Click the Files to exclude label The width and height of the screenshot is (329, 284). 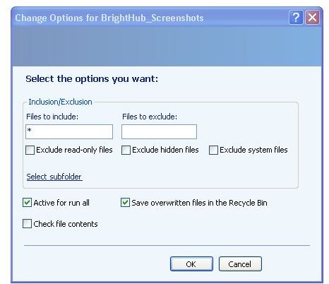coord(150,117)
